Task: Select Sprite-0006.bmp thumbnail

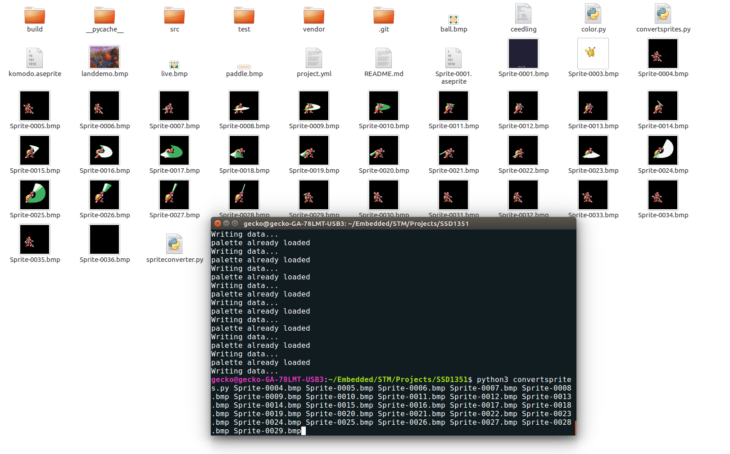Action: [x=104, y=106]
